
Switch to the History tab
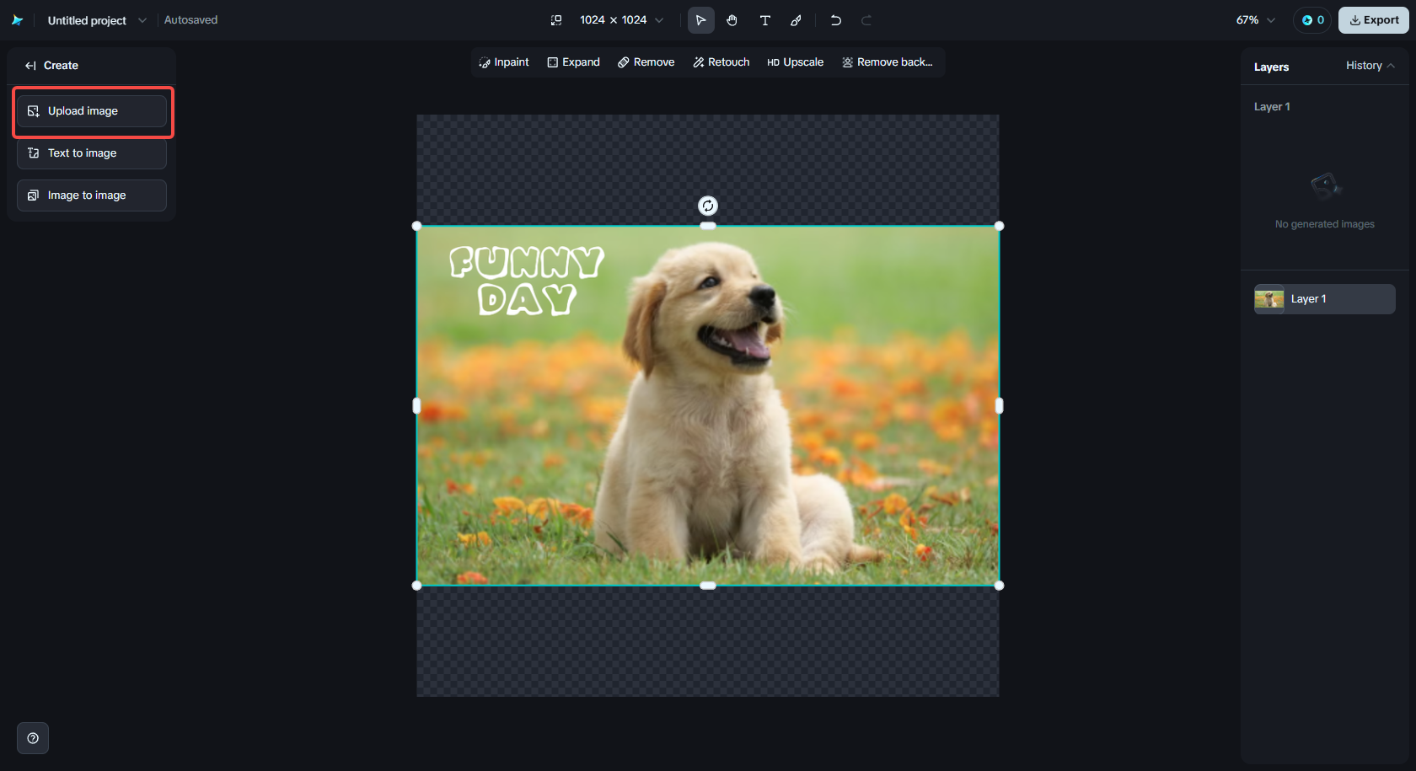pyautogui.click(x=1364, y=66)
